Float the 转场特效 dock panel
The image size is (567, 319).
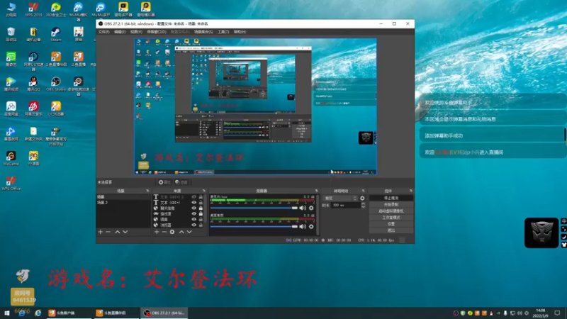(x=363, y=191)
